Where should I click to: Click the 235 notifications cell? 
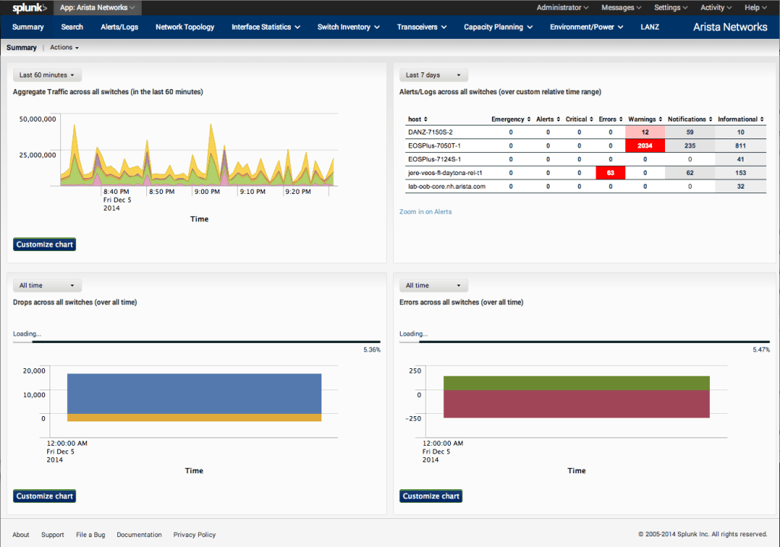point(690,145)
